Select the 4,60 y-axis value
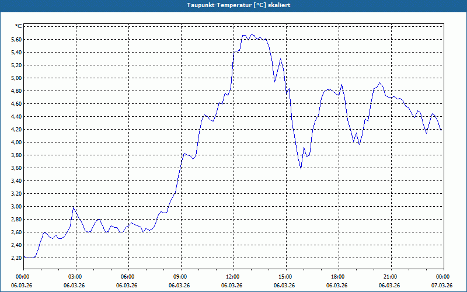This screenshot has height=292, width=467. [16, 104]
